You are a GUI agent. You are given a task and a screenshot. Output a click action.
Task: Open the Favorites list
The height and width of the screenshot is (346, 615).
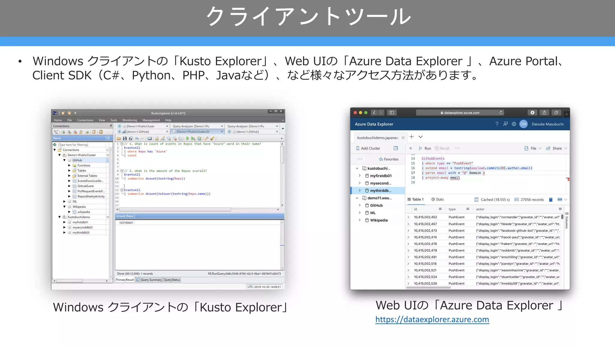[389, 159]
